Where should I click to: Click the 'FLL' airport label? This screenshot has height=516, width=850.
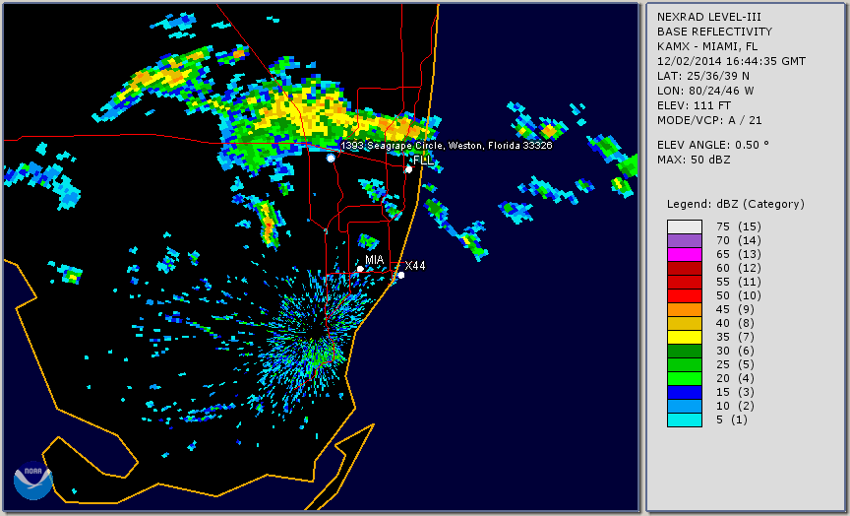tap(423, 161)
